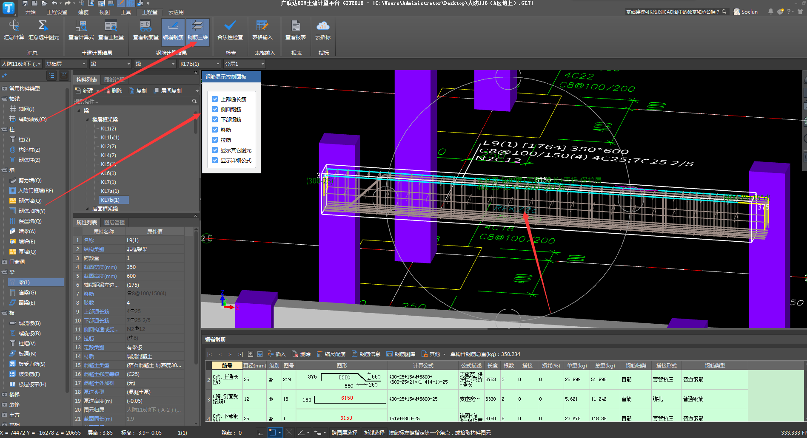The width and height of the screenshot is (807, 438).
Task: Uncheck 下部钢筋 checkbox
Action: click(x=215, y=119)
